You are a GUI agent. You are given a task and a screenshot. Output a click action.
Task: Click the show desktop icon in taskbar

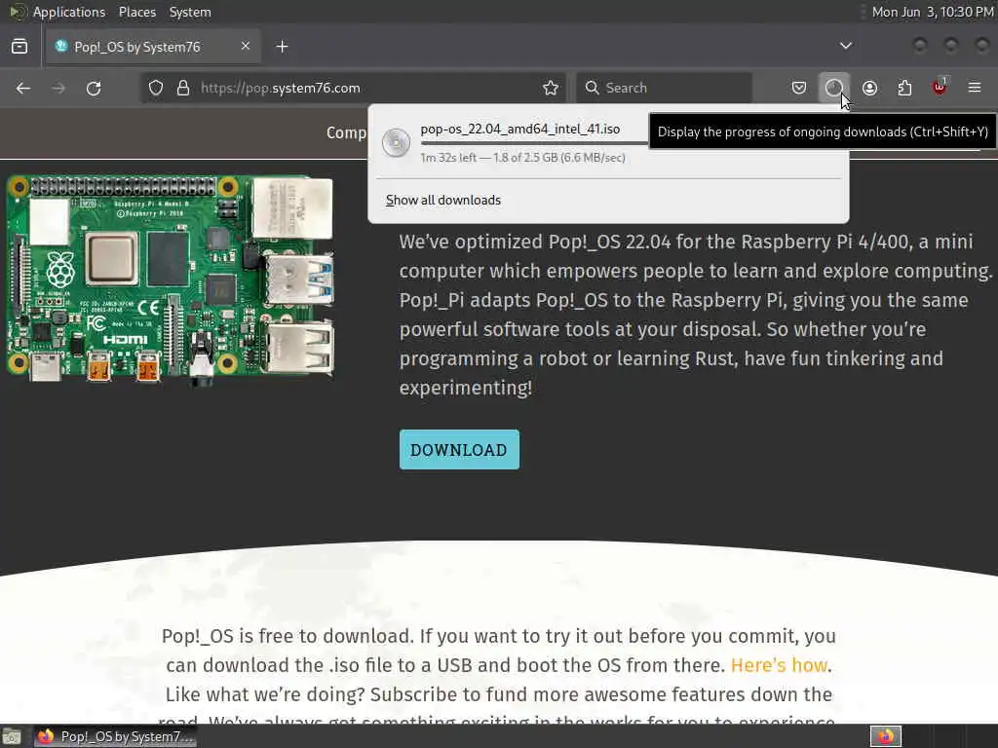coord(12,736)
